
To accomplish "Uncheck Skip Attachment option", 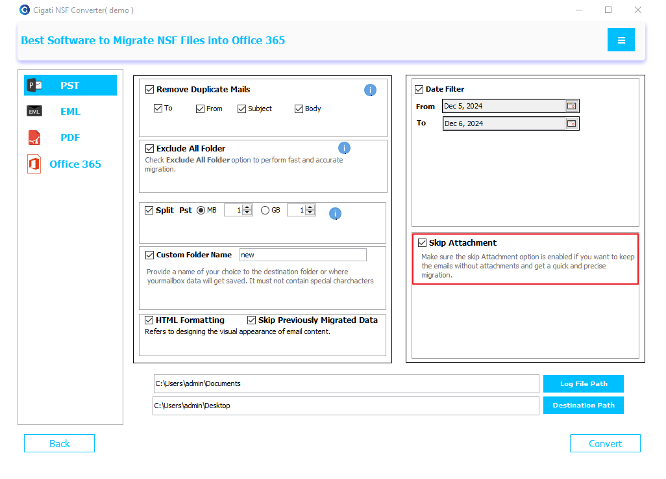I will pyautogui.click(x=422, y=243).
